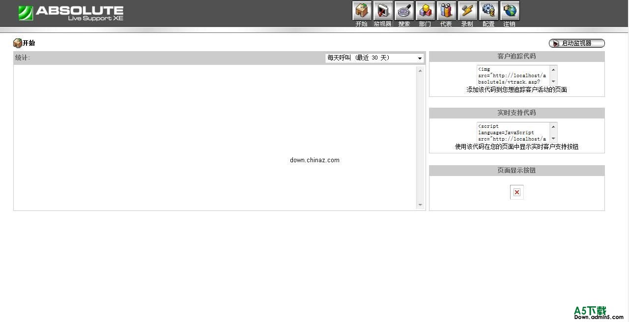Screen dimensions: 629x322
Task: Click the Absolute Live Support XE logo
Action: click(x=71, y=13)
